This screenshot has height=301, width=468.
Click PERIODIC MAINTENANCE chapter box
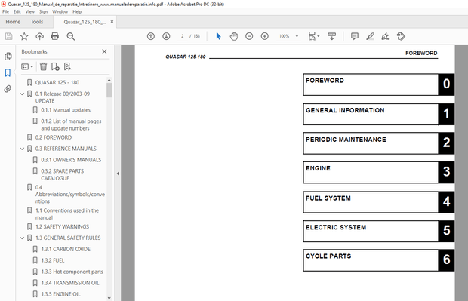[x=378, y=143]
